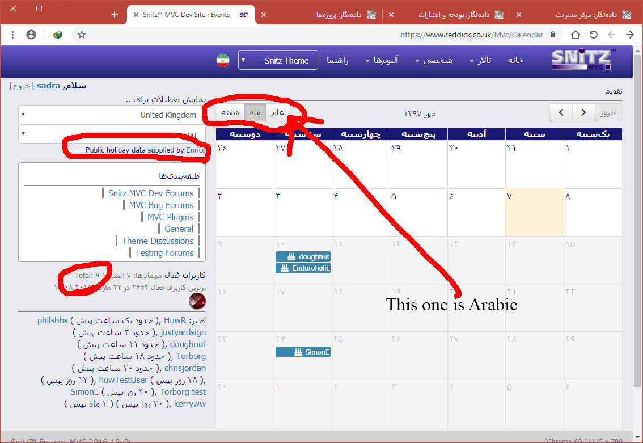Open a new tab with the plus icon
Image resolution: width=643 pixels, height=443 pixels.
(x=115, y=15)
